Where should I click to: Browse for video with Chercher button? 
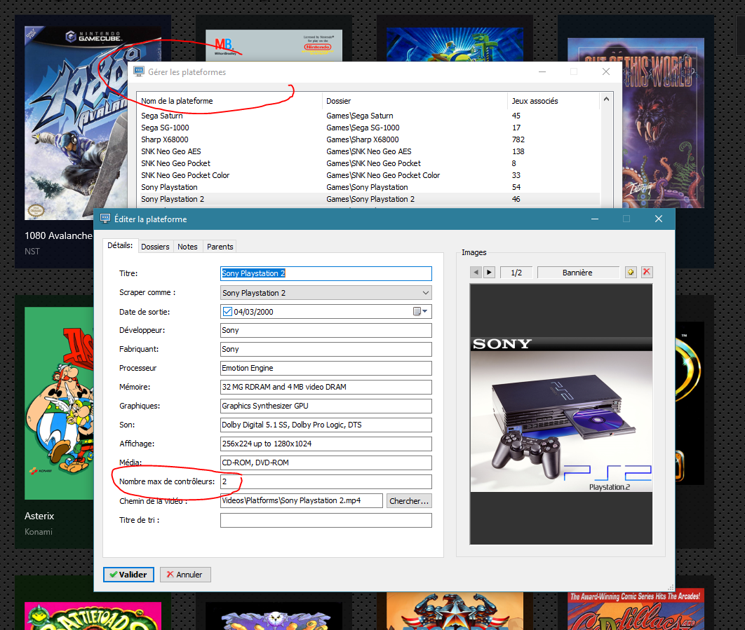tap(409, 501)
